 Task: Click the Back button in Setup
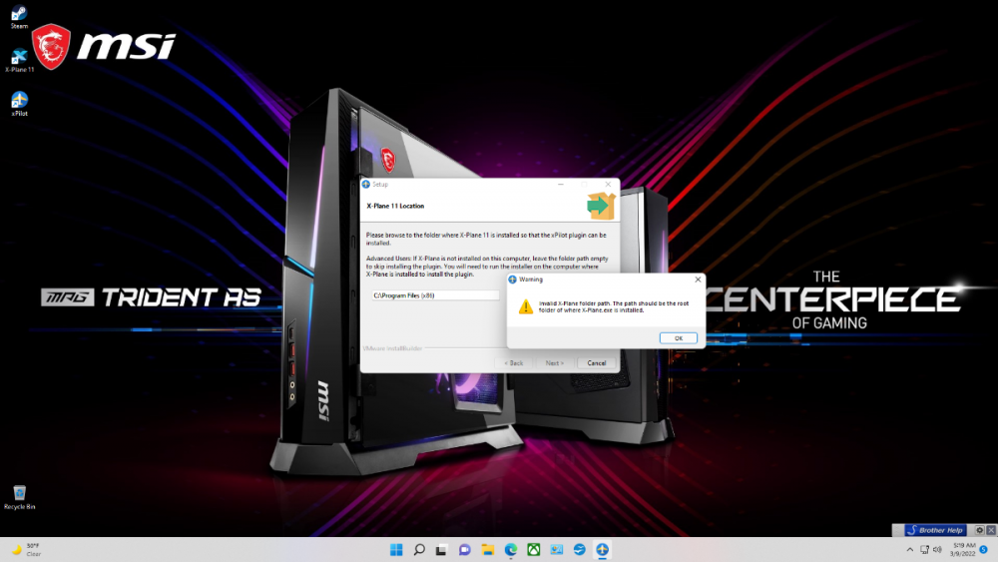pos(514,362)
